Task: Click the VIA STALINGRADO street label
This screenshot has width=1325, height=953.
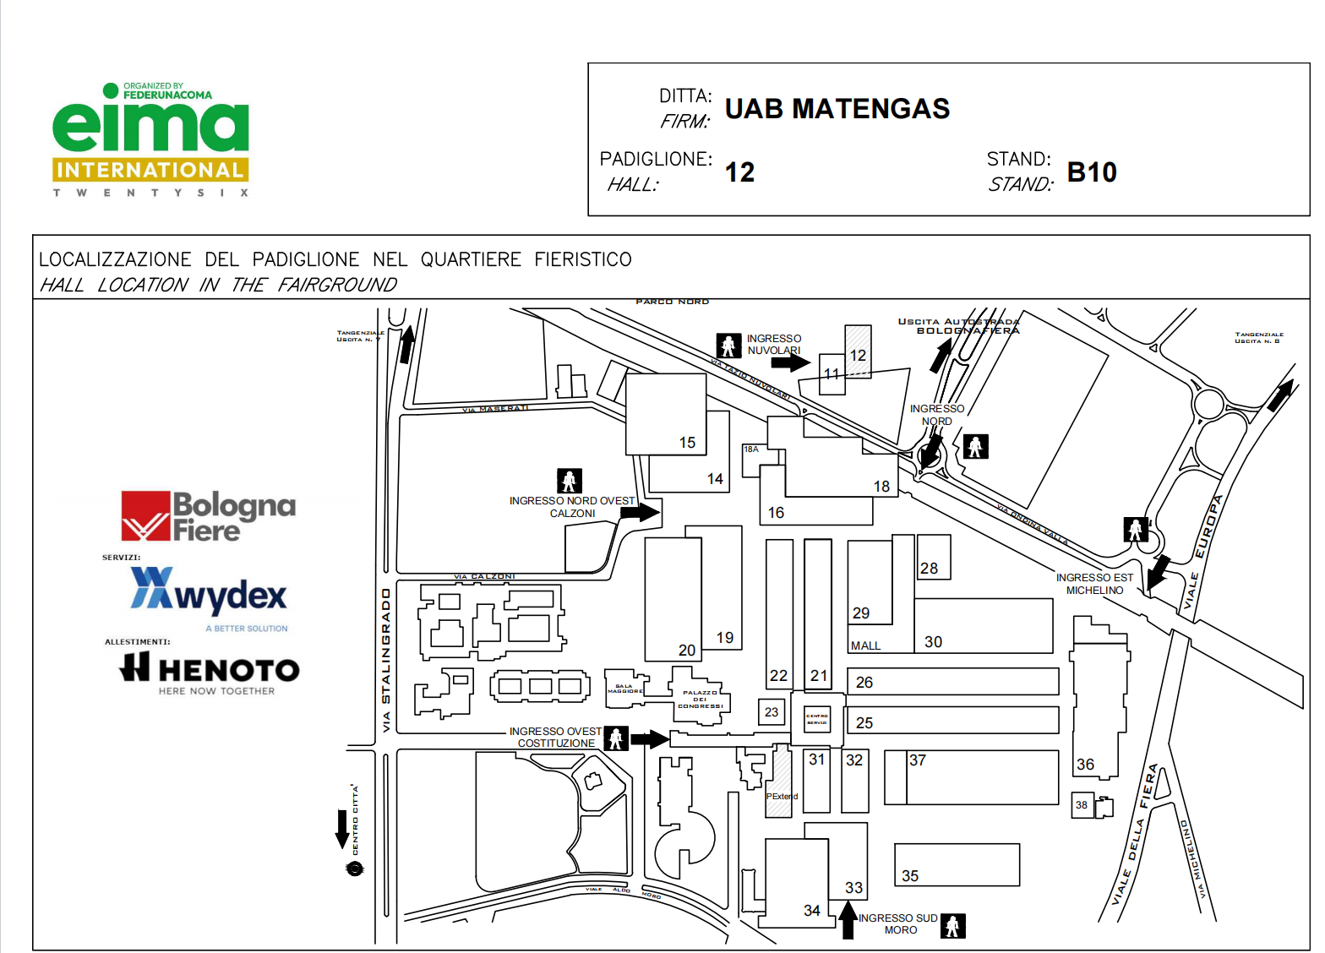Action: click(x=386, y=660)
